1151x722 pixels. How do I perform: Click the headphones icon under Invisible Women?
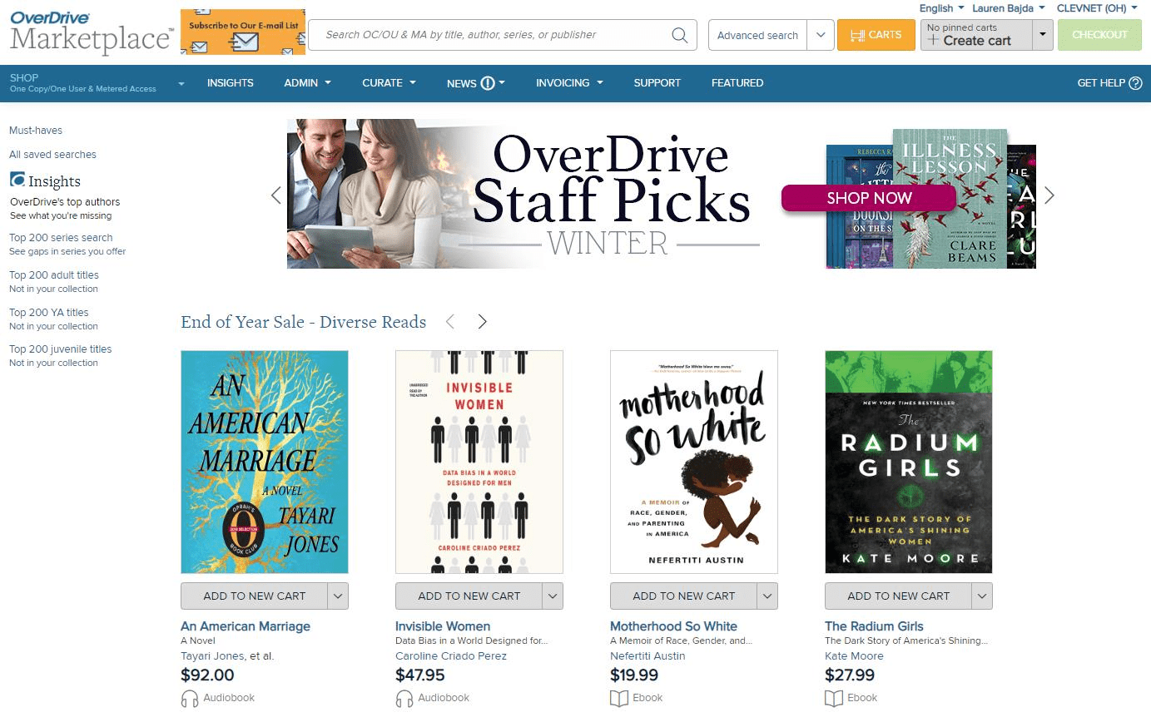pyautogui.click(x=404, y=698)
